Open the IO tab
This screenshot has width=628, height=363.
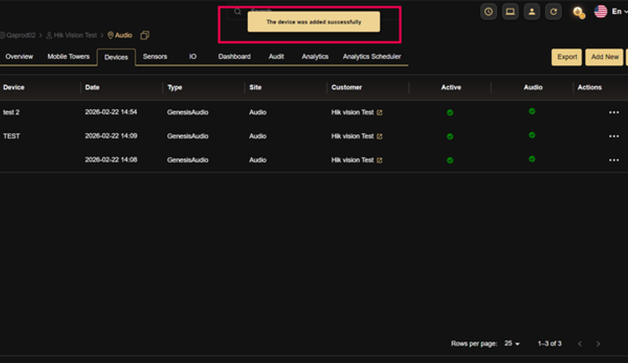tap(192, 56)
